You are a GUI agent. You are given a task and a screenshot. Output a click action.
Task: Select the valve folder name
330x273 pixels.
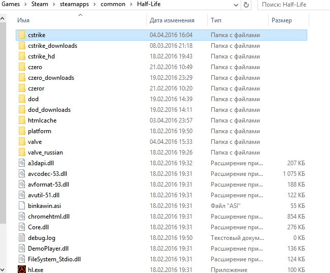pyautogui.click(x=35, y=142)
